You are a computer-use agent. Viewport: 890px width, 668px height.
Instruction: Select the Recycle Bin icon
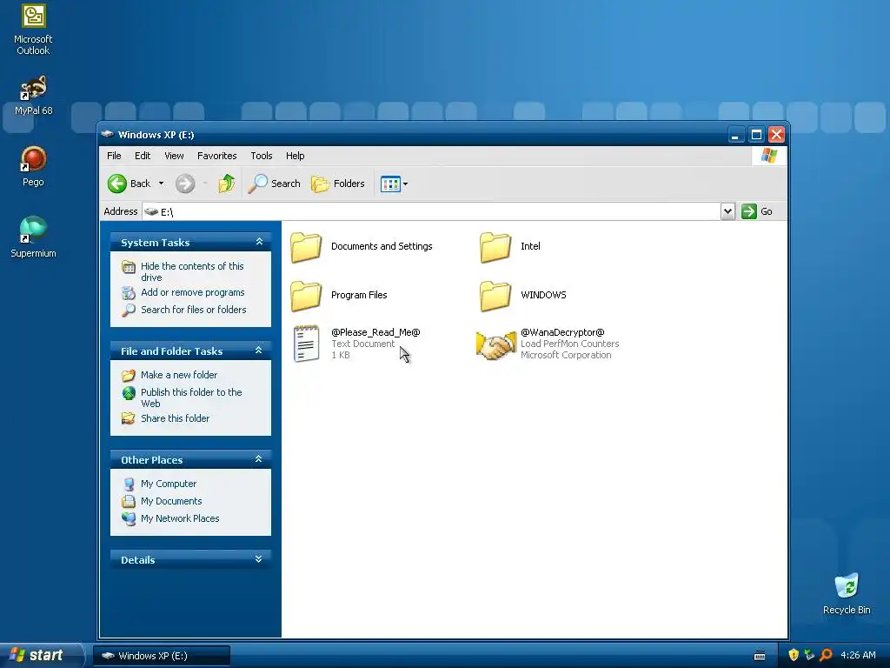[847, 593]
